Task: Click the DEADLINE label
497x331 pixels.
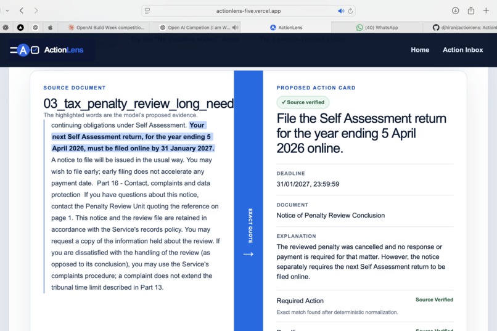Action: tap(290, 174)
